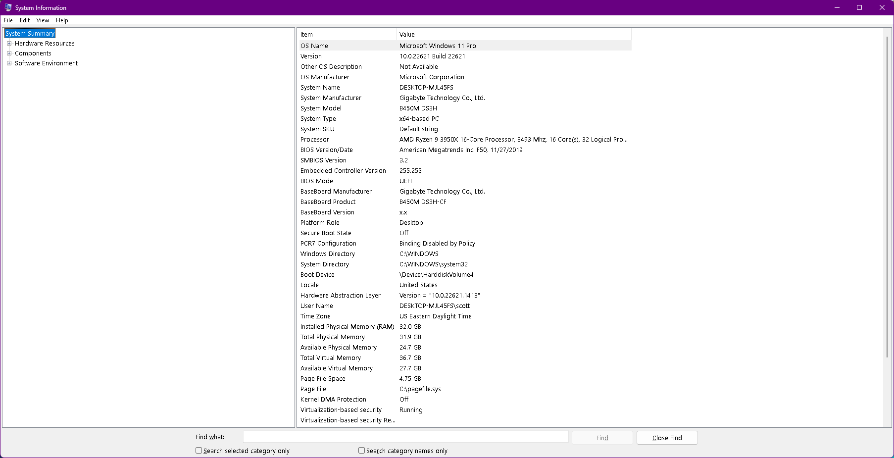Select the Secure Boot State row

click(464, 233)
